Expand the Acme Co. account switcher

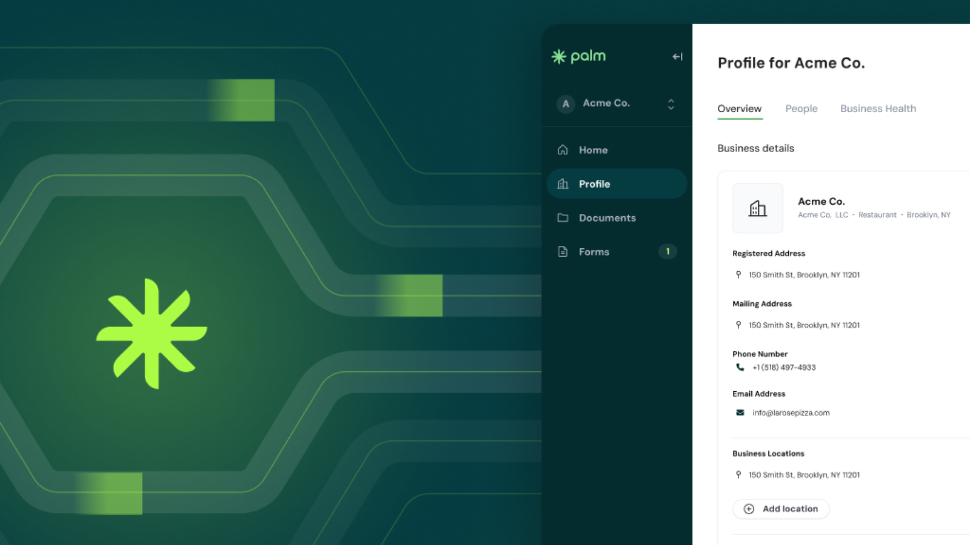pyautogui.click(x=671, y=104)
